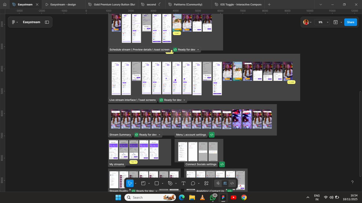Select the Move tool in bottom toolbar
This screenshot has height=203, width=362.
pos(130,183)
